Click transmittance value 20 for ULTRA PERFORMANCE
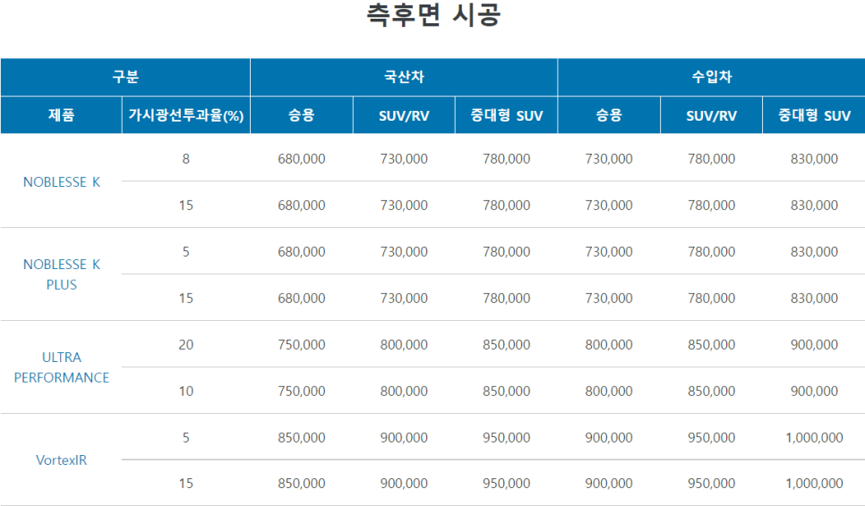865x506 pixels. (186, 345)
